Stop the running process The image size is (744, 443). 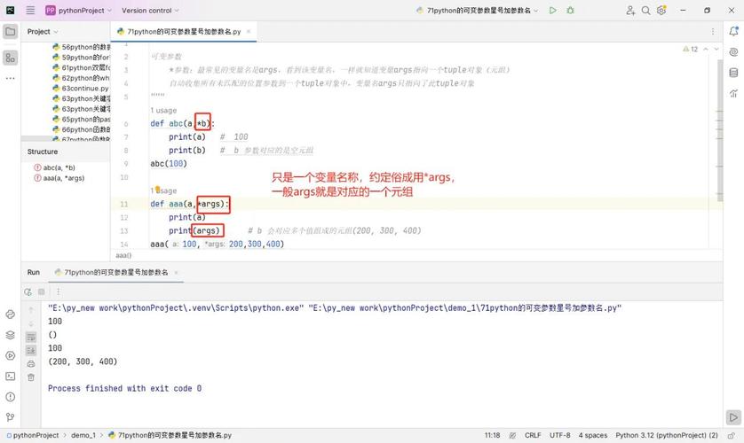click(41, 292)
